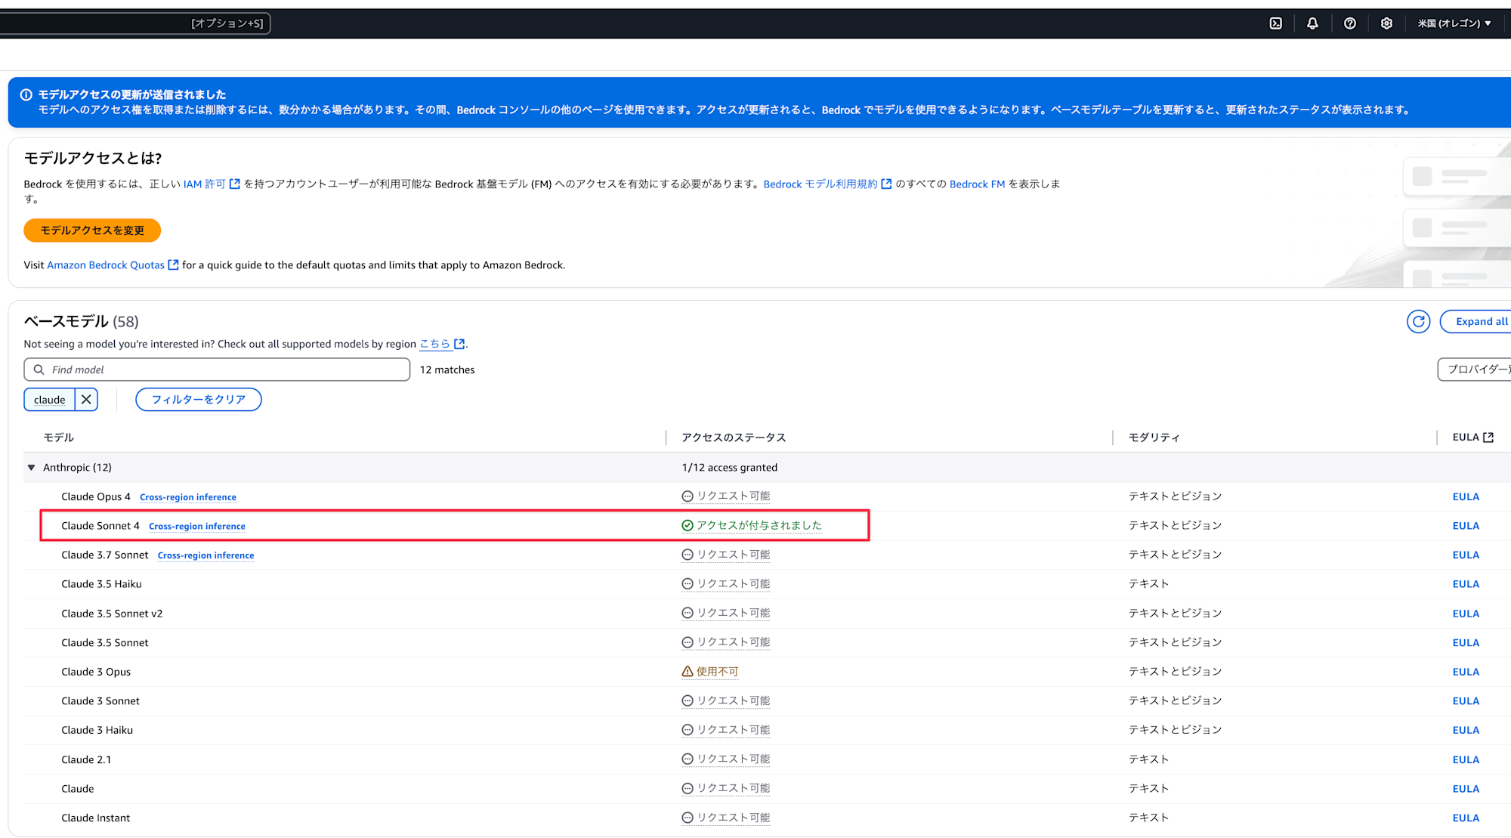The image size is (1511, 838).
Task: Click the magnifier icon in Find model
Action: coord(39,370)
